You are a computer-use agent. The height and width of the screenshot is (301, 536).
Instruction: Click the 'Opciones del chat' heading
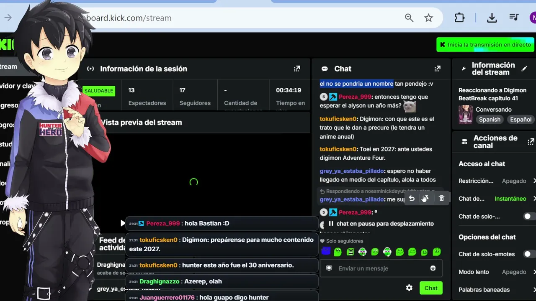(x=487, y=237)
